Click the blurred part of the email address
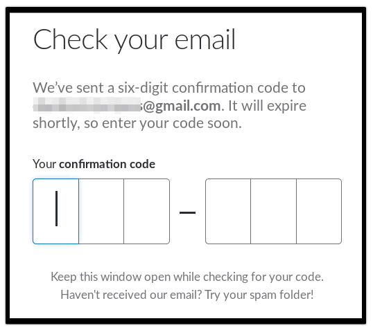 (87, 104)
